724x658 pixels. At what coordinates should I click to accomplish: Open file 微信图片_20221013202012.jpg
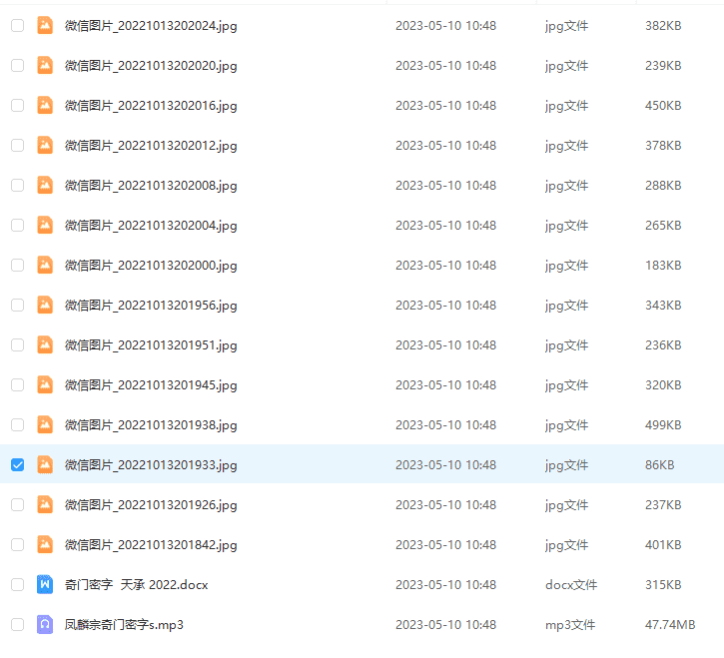[151, 146]
